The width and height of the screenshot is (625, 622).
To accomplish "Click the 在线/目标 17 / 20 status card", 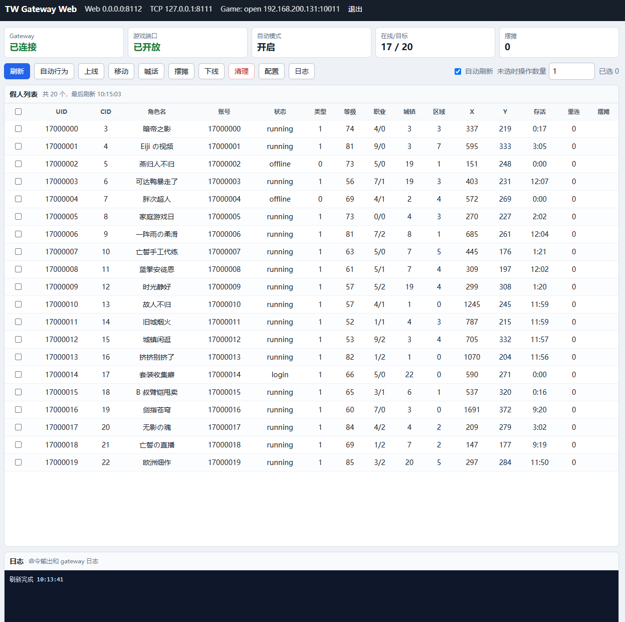I will [435, 43].
